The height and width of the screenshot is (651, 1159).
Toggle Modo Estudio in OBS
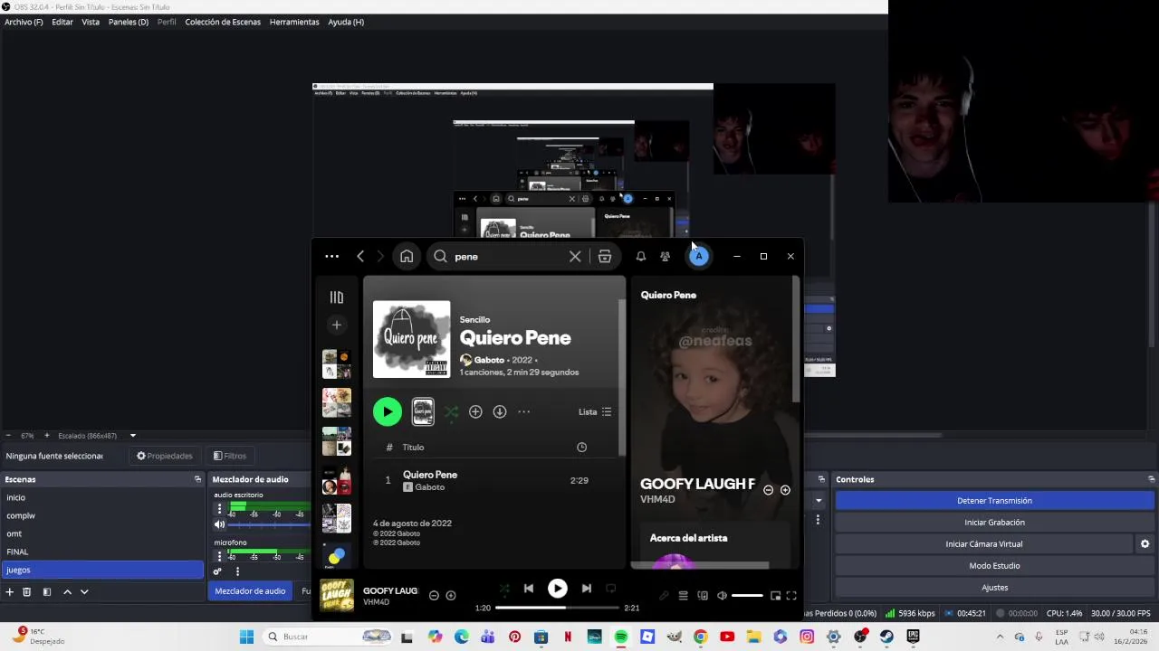coord(994,566)
